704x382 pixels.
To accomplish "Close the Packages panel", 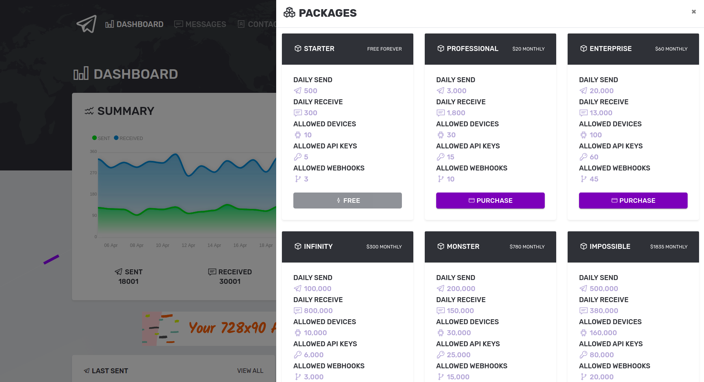I will (x=694, y=12).
